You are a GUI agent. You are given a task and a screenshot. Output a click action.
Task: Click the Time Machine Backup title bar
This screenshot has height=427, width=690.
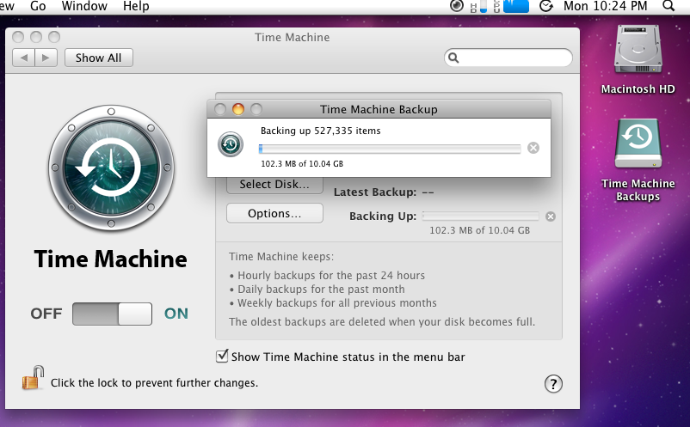tap(379, 109)
